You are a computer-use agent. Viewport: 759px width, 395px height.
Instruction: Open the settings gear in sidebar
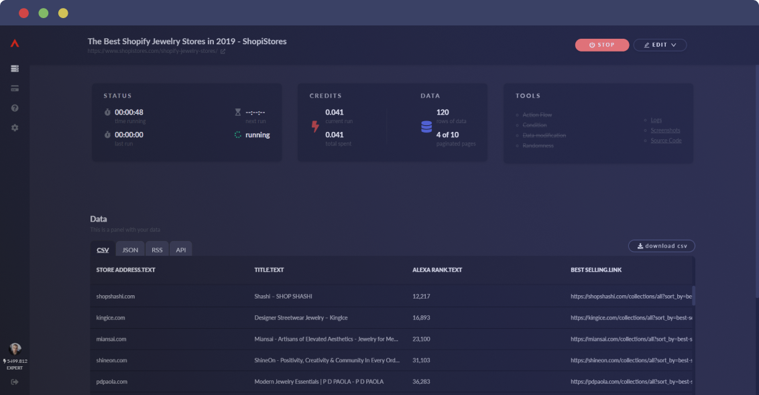point(15,128)
